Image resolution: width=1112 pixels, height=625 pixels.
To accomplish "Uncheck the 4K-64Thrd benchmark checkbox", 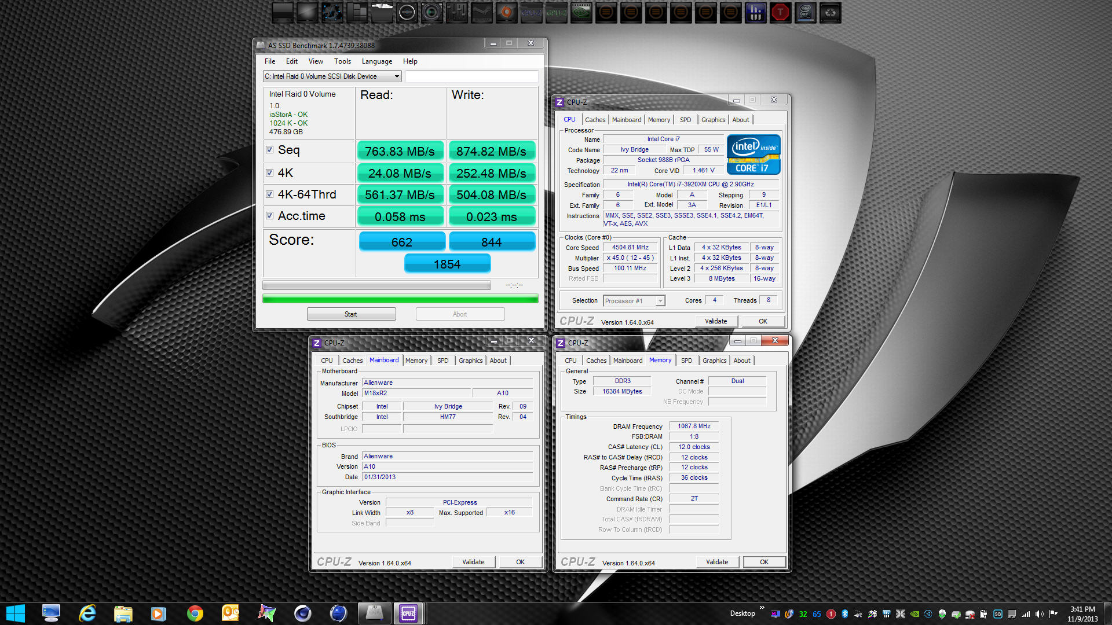I will coord(269,194).
